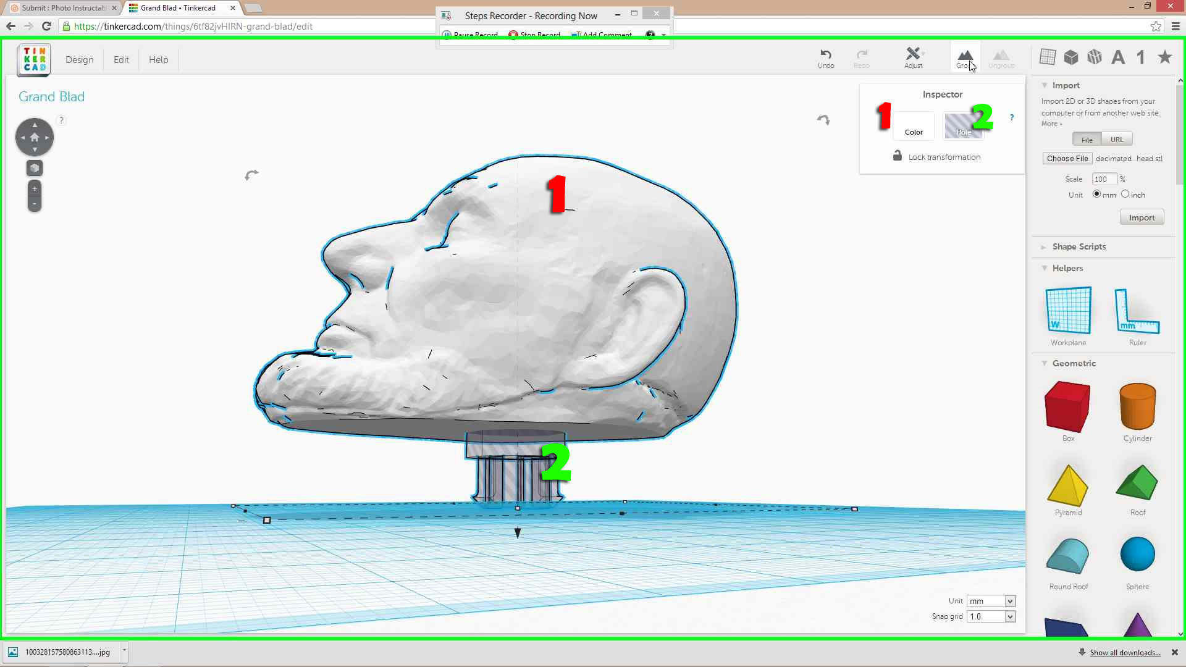Click the browser address bar

pyautogui.click(x=605, y=26)
